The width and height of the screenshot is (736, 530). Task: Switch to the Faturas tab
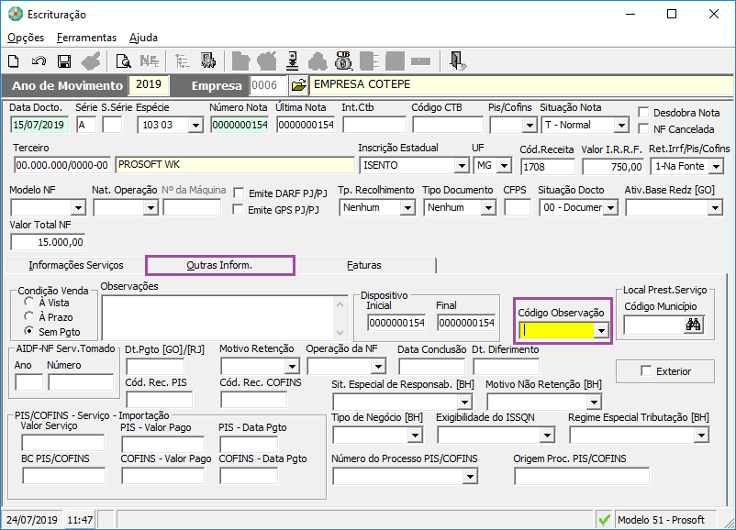pyautogui.click(x=364, y=265)
